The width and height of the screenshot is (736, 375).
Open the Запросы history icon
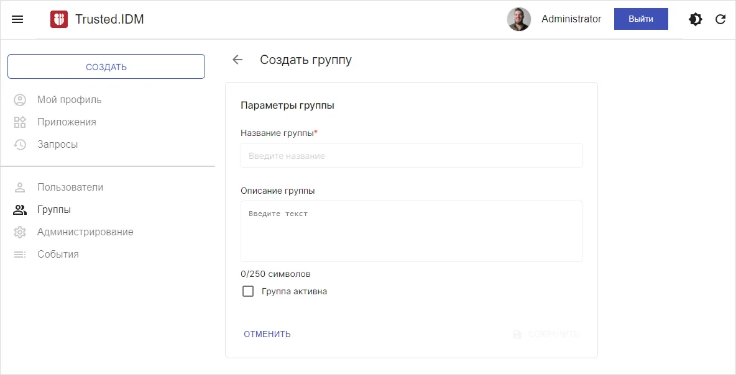[20, 144]
